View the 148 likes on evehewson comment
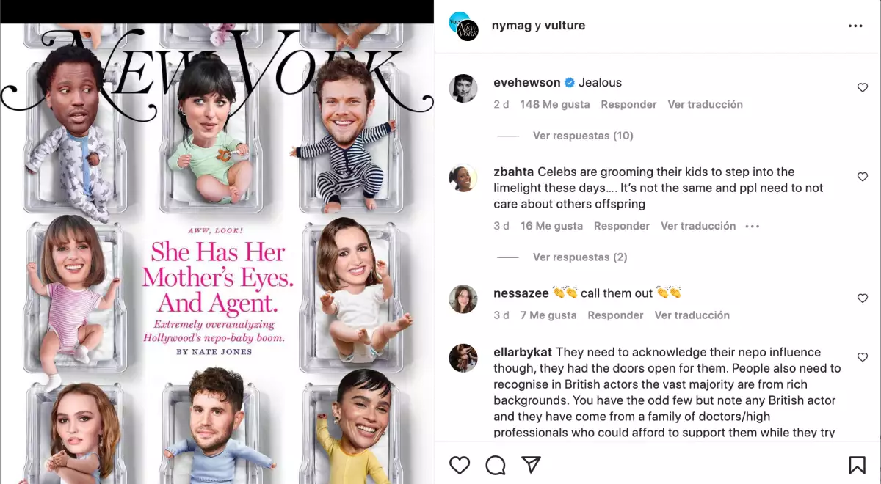 [x=555, y=105]
